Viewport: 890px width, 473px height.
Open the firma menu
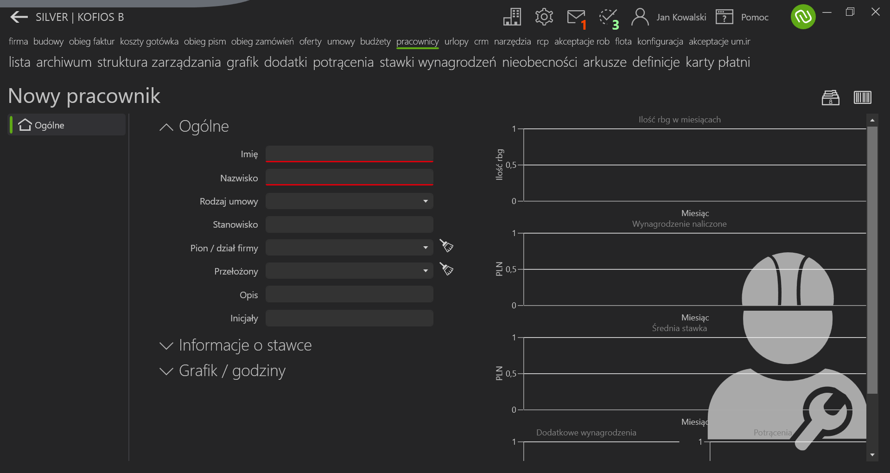click(19, 42)
